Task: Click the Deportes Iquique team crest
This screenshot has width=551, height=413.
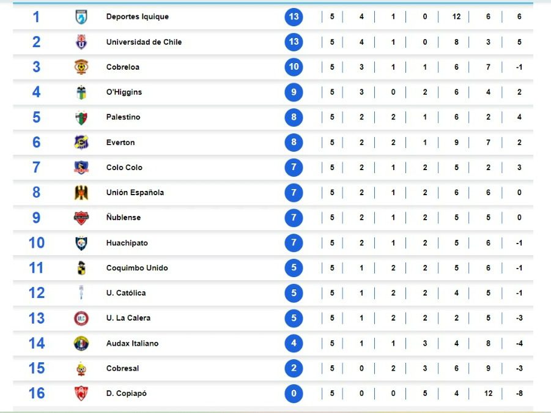Action: 81,17
